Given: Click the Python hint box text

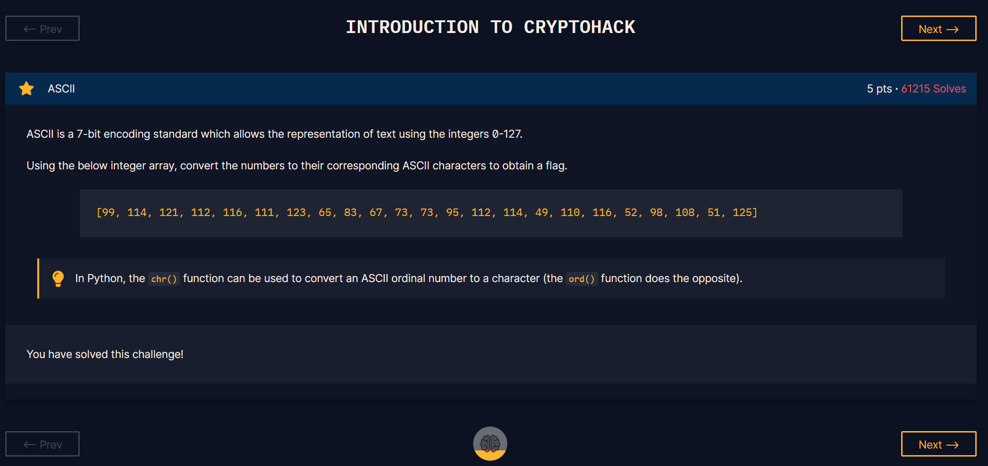Looking at the screenshot, I should pyautogui.click(x=409, y=278).
